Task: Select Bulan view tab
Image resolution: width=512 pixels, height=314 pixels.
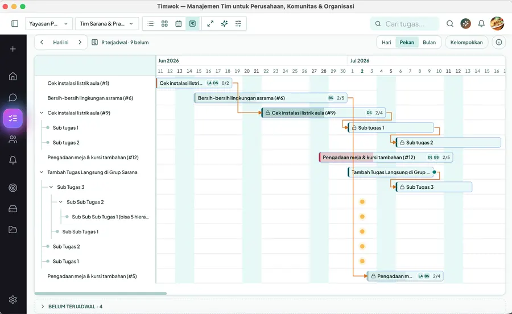Action: coord(429,42)
